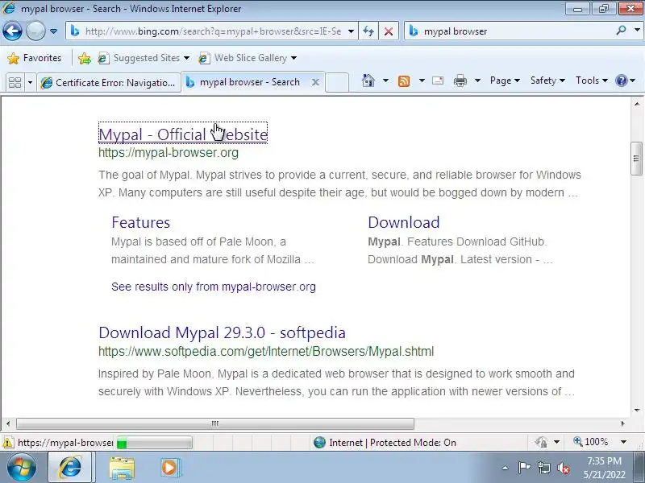This screenshot has height=483, width=645.
Task: Open the Web Slice Gallery dropdown
Action: [x=248, y=58]
